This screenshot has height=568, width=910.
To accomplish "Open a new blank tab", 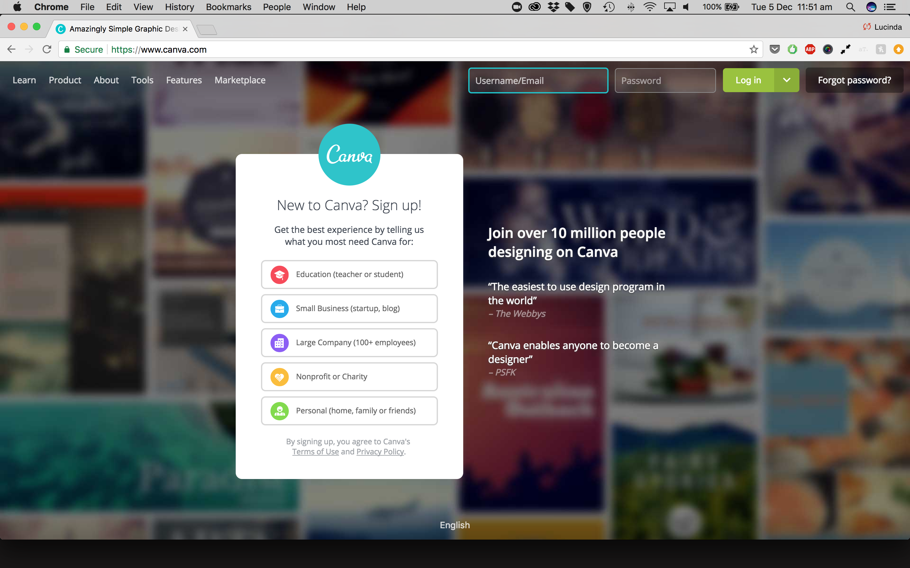I will [x=207, y=30].
